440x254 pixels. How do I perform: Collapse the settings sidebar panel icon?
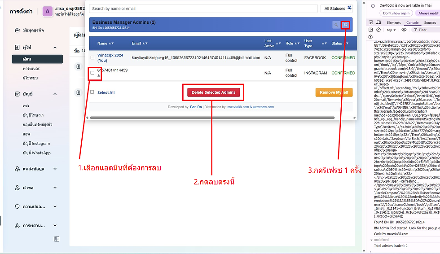[x=57, y=239]
